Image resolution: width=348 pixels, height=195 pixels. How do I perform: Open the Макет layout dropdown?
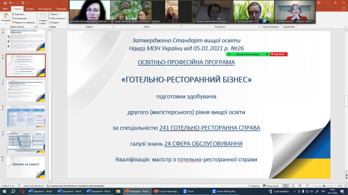(54, 14)
